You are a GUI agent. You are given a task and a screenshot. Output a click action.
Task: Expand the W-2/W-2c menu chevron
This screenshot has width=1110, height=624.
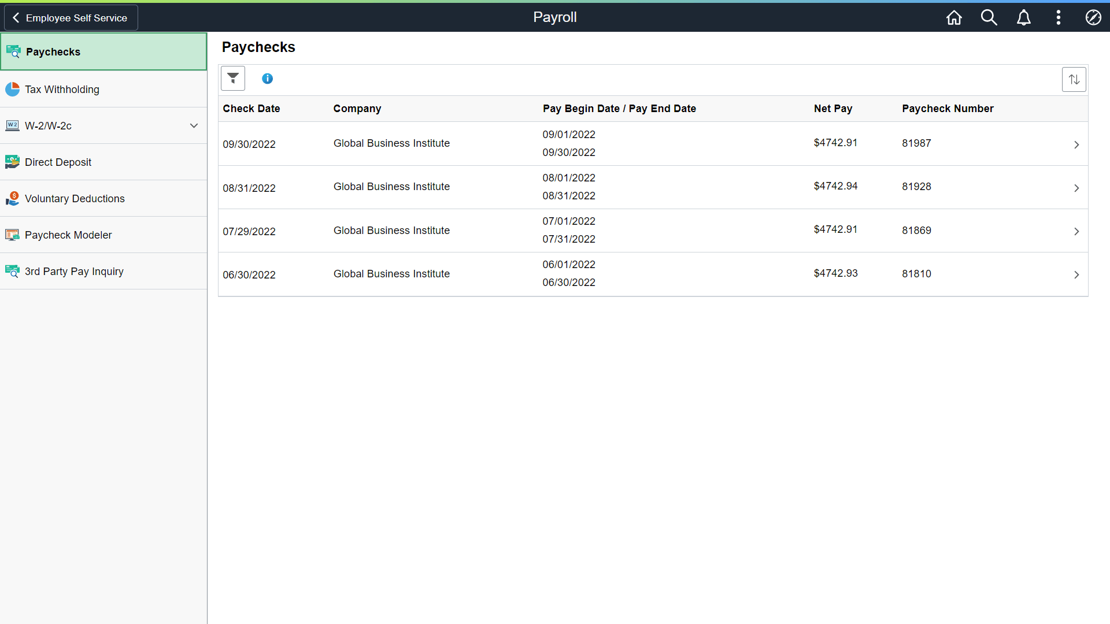(x=194, y=125)
